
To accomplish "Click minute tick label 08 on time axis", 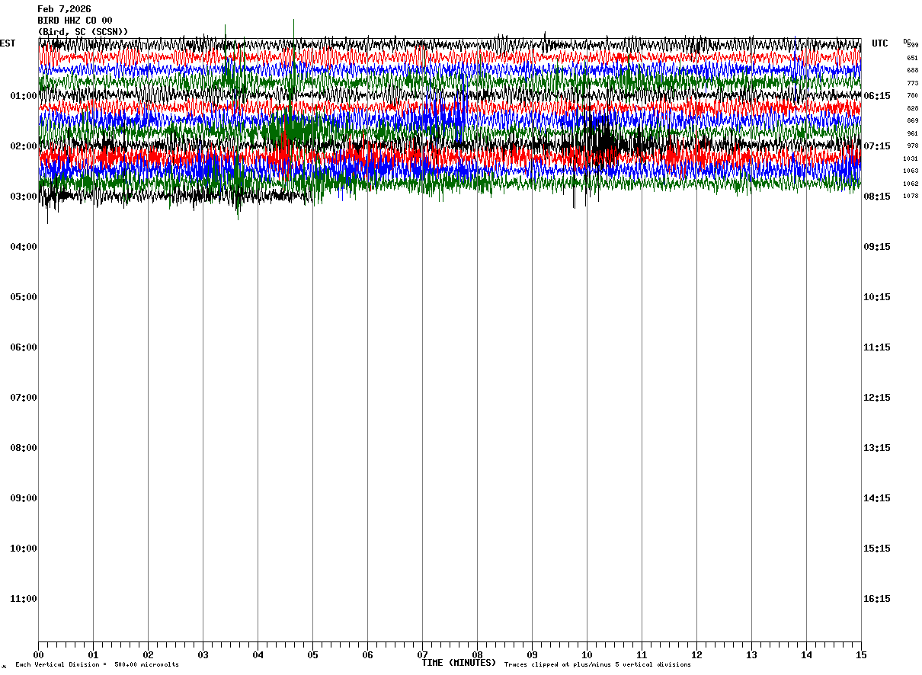I will pyautogui.click(x=477, y=655).
